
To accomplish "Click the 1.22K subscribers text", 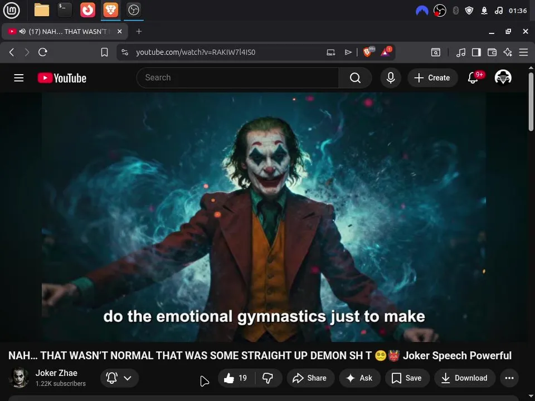I will (61, 384).
